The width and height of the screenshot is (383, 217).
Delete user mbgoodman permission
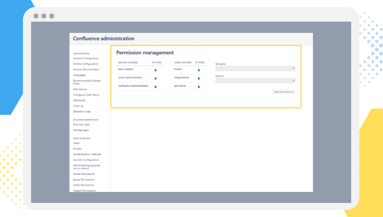pos(199,78)
